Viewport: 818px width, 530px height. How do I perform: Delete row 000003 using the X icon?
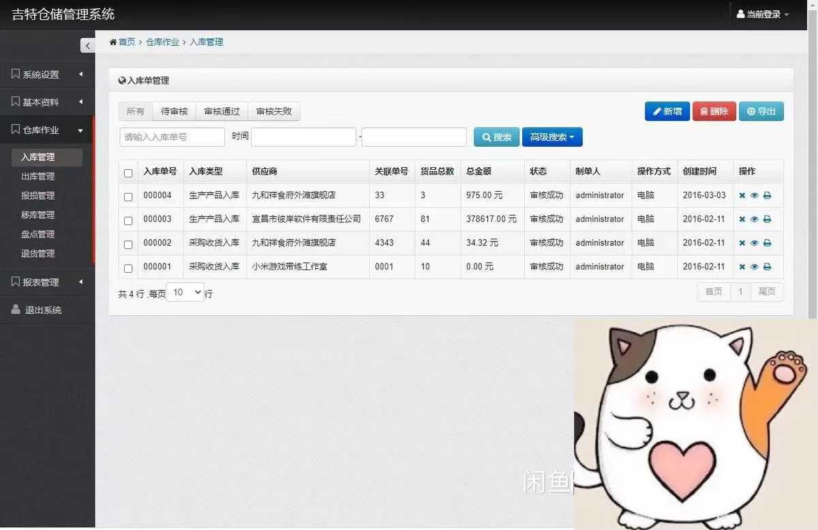742,220
